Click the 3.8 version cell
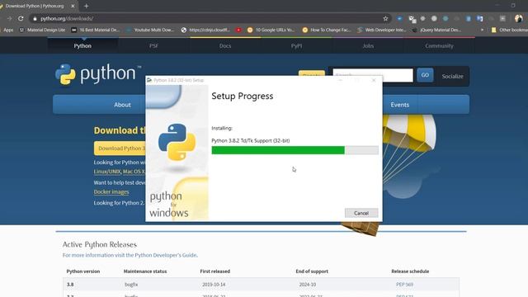528x297 pixels. coord(70,285)
